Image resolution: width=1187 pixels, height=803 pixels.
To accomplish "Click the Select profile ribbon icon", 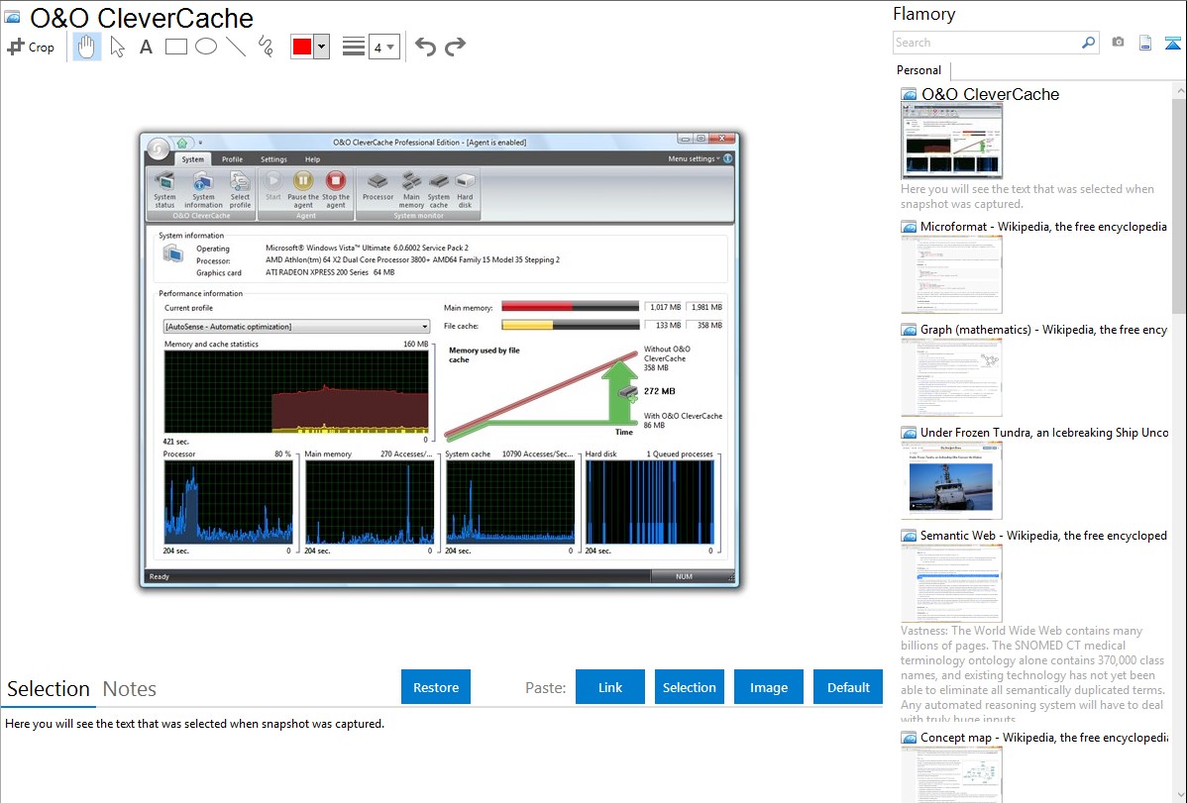I will click(x=240, y=189).
